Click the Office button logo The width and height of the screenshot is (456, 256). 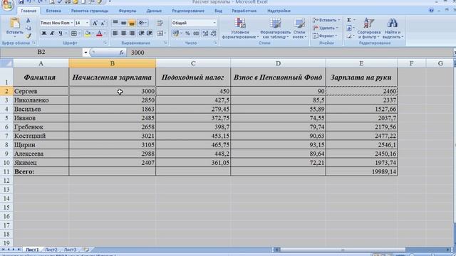(x=8, y=5)
